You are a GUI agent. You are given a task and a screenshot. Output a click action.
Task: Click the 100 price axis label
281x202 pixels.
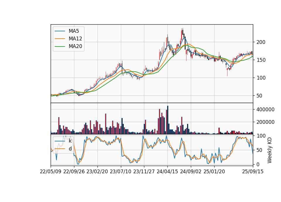click(x=261, y=78)
